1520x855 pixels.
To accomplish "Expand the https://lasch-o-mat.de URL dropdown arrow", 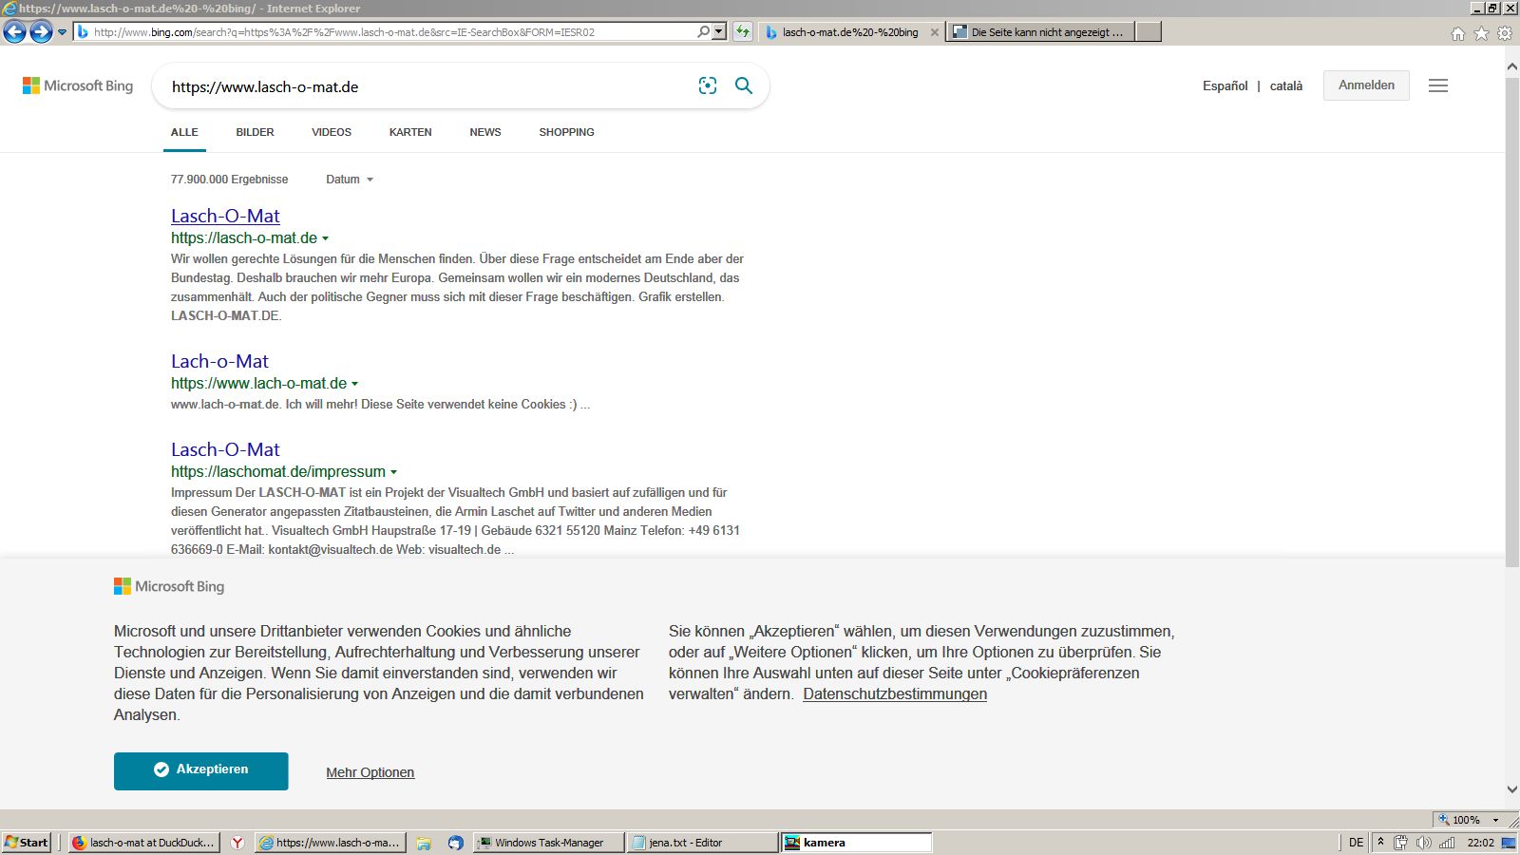I will click(x=325, y=238).
